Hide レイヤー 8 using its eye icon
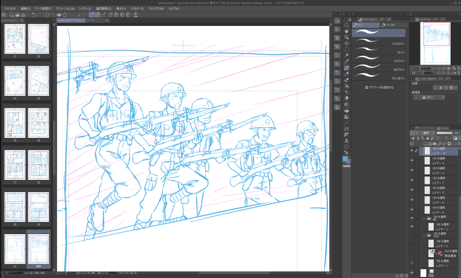 tap(411, 170)
